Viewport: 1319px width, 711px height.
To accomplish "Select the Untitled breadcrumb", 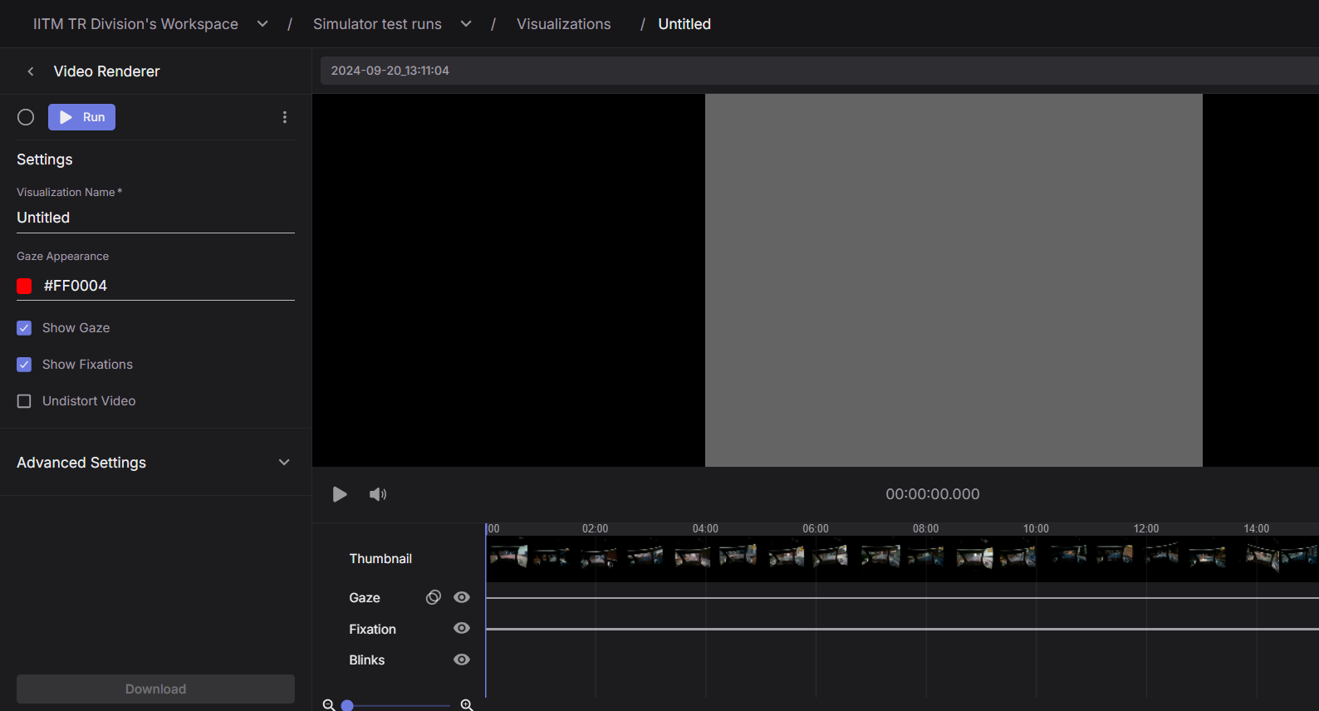I will tap(684, 24).
